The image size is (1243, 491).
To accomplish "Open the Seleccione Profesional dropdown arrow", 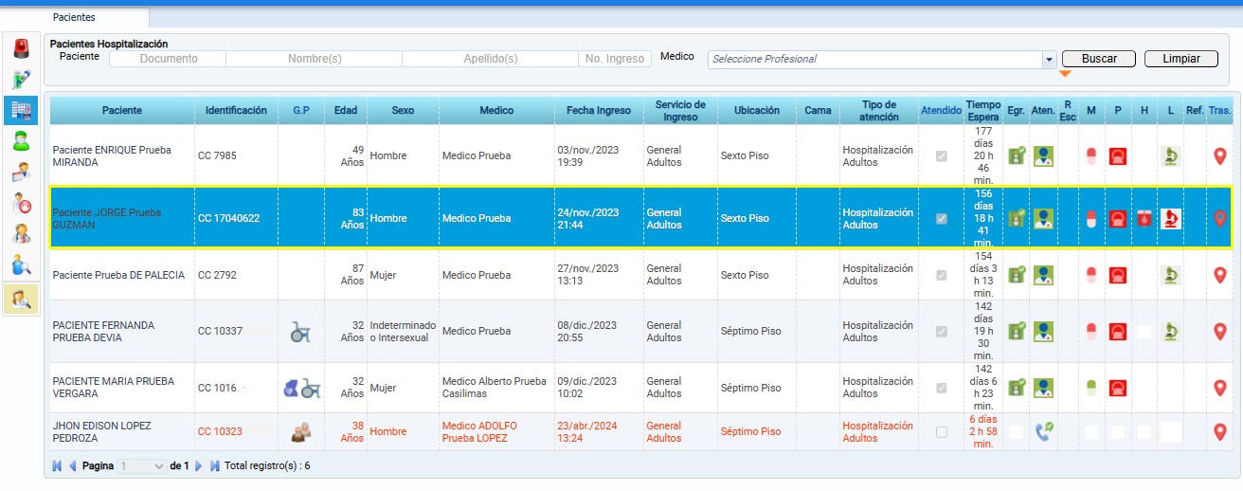I will coord(1049,59).
